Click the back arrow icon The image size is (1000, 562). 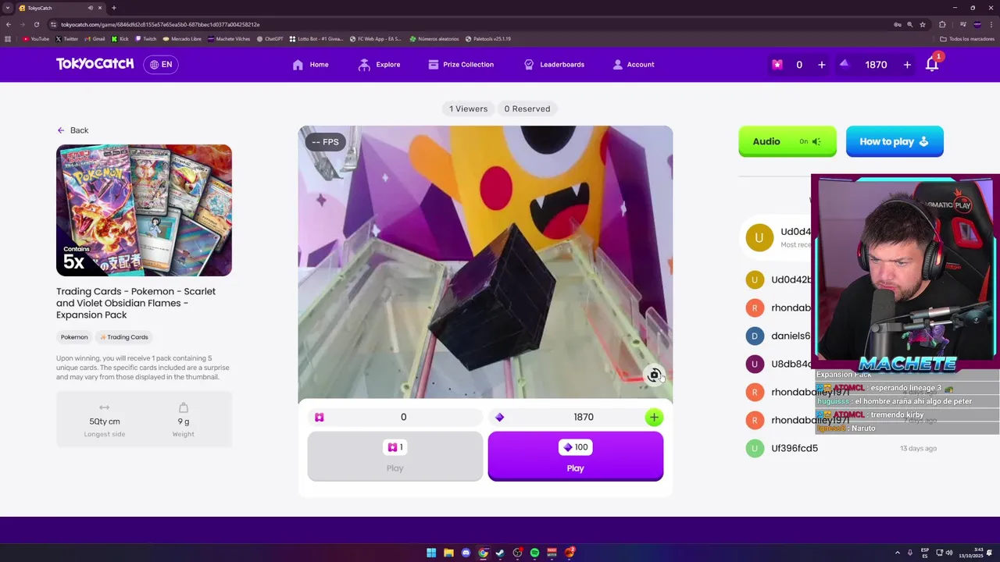[61, 130]
